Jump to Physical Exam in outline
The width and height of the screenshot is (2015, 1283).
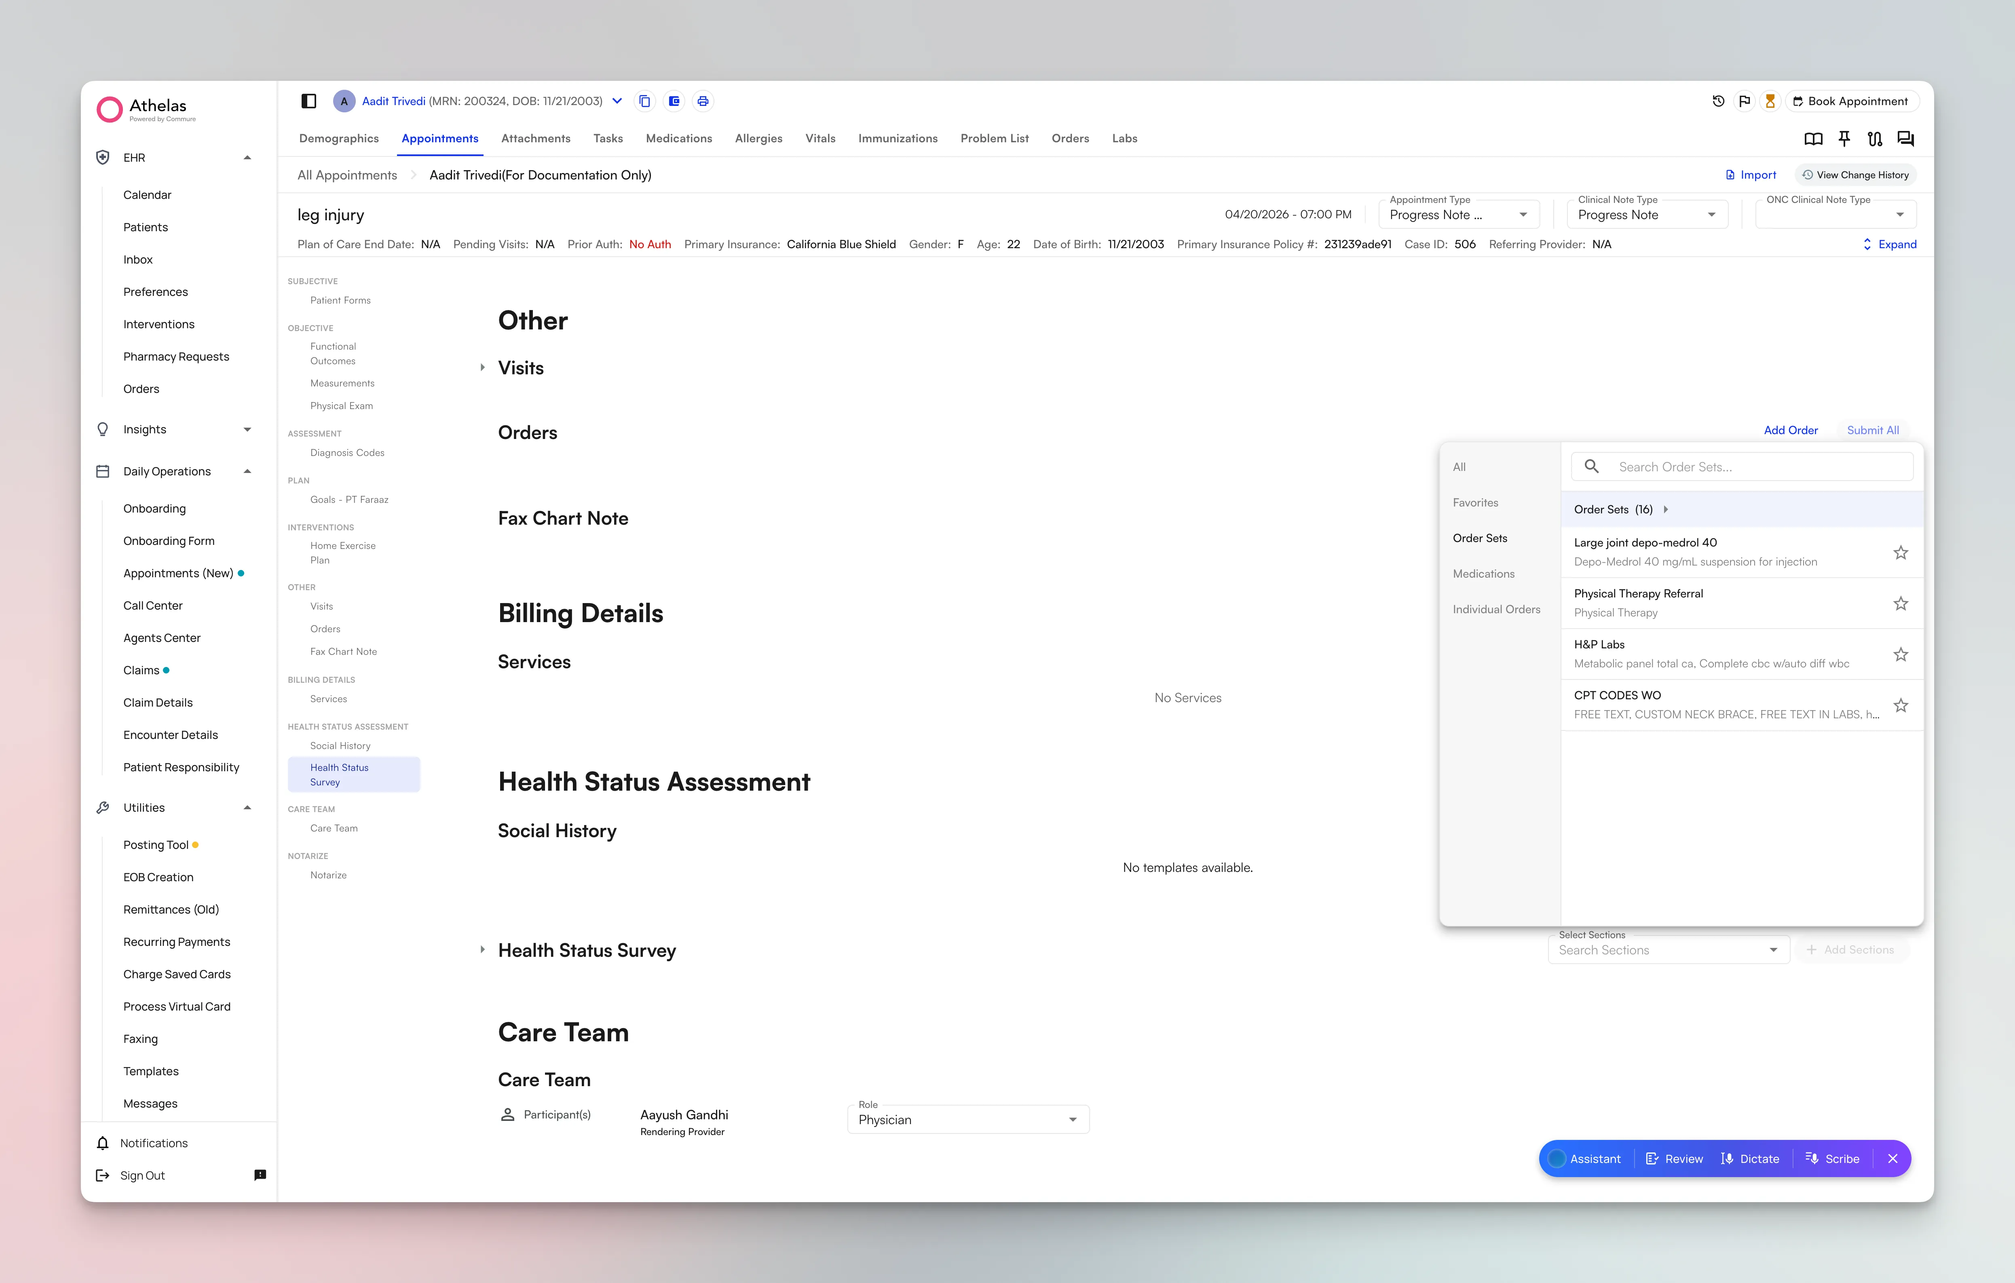click(341, 406)
